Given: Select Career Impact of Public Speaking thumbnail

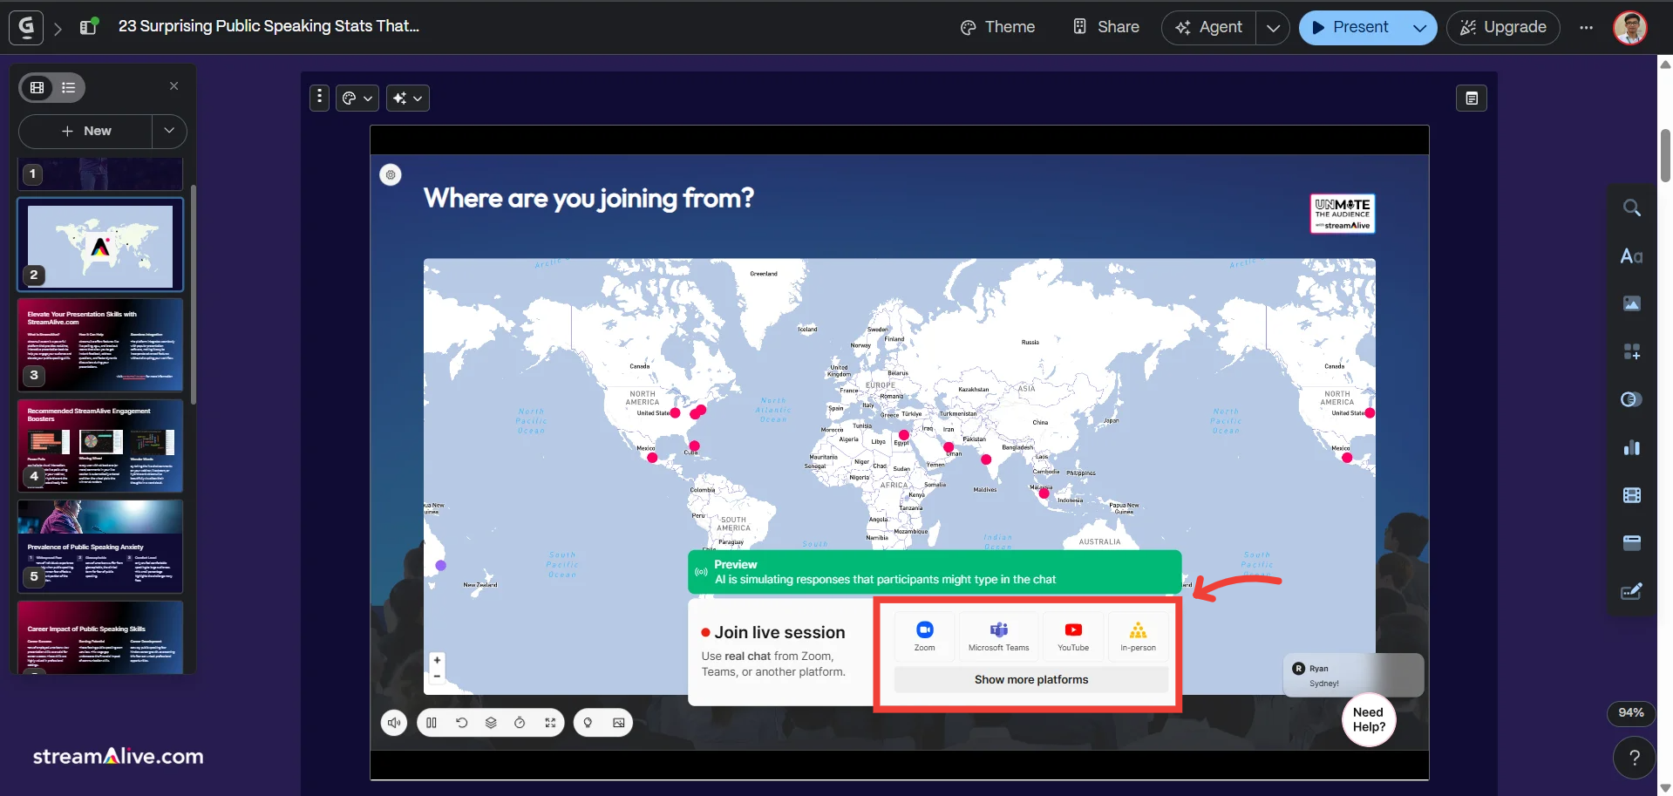Looking at the screenshot, I should [x=100, y=637].
